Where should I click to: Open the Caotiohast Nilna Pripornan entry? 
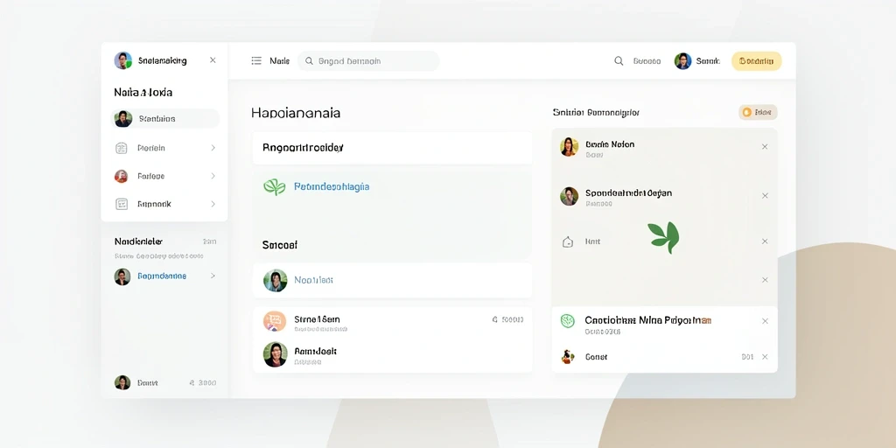648,320
